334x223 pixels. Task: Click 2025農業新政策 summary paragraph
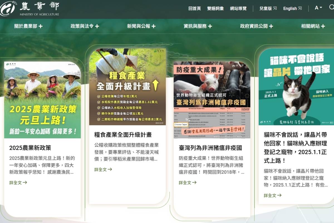click(x=42, y=165)
